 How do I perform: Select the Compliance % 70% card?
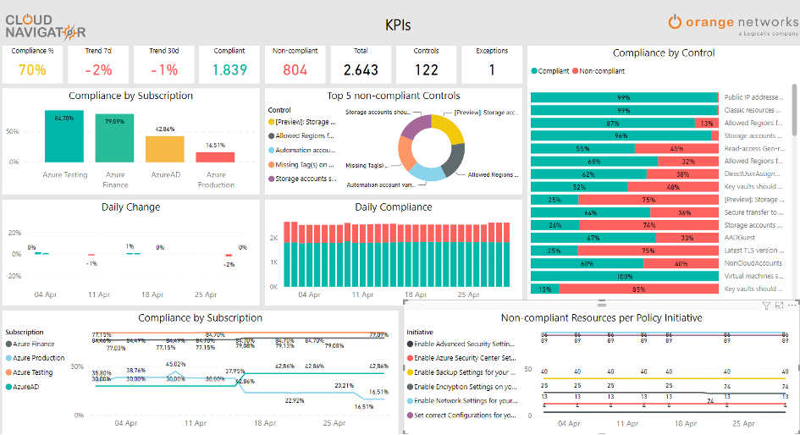click(32, 64)
